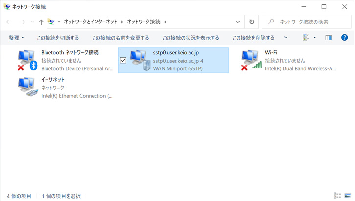Open the change view options dropdown arrow

(x=314, y=37)
